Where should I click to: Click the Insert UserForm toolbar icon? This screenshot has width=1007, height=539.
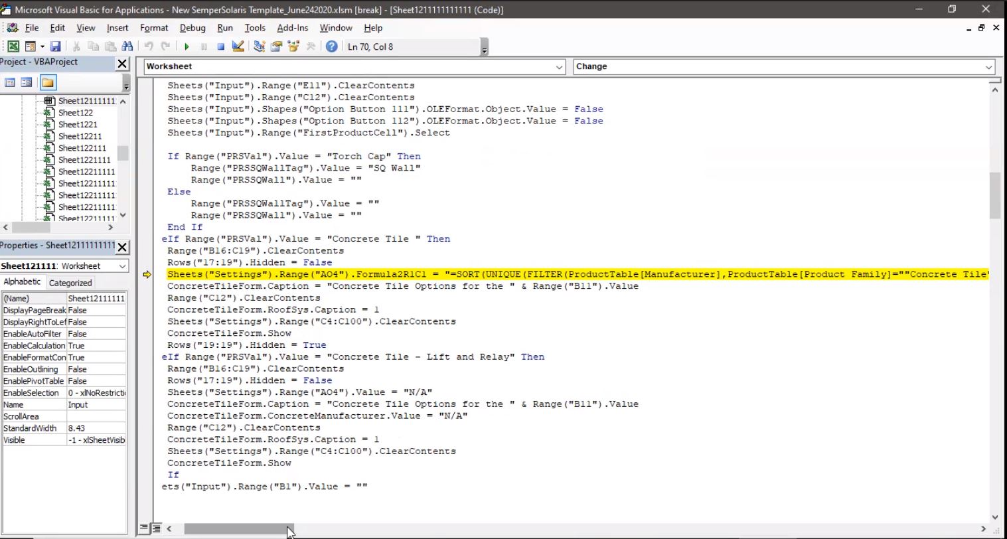point(30,46)
